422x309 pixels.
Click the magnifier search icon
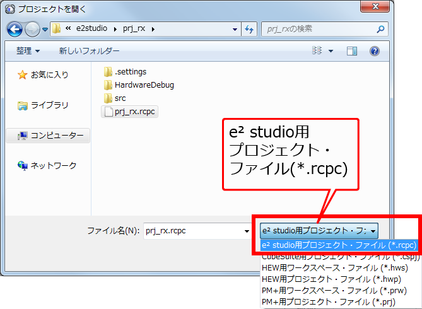click(x=380, y=29)
